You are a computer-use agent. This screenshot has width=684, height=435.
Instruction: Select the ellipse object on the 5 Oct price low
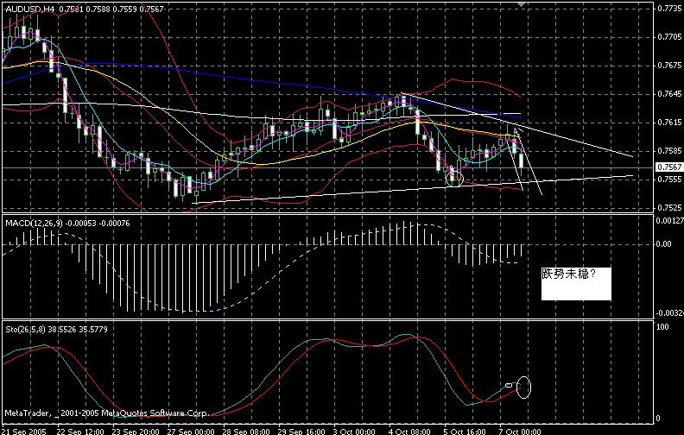tap(454, 179)
